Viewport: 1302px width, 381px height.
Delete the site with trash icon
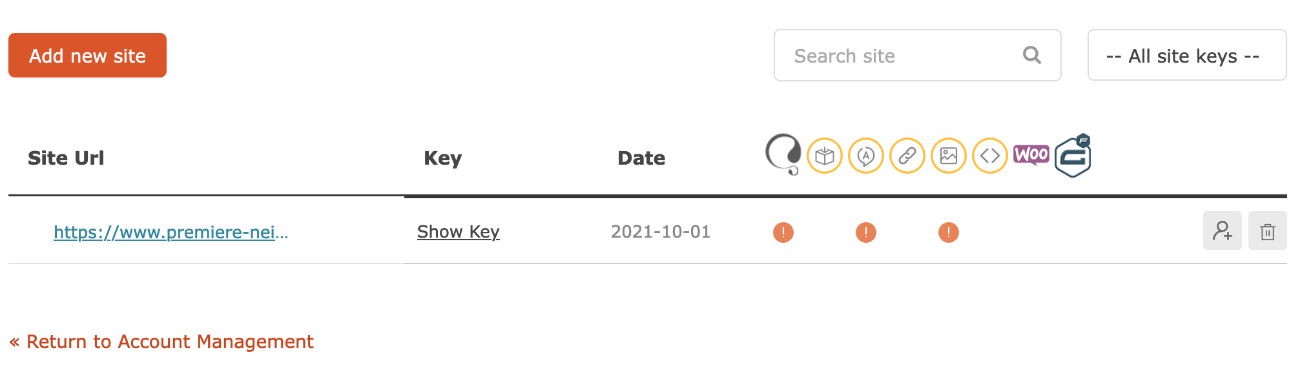click(1268, 231)
